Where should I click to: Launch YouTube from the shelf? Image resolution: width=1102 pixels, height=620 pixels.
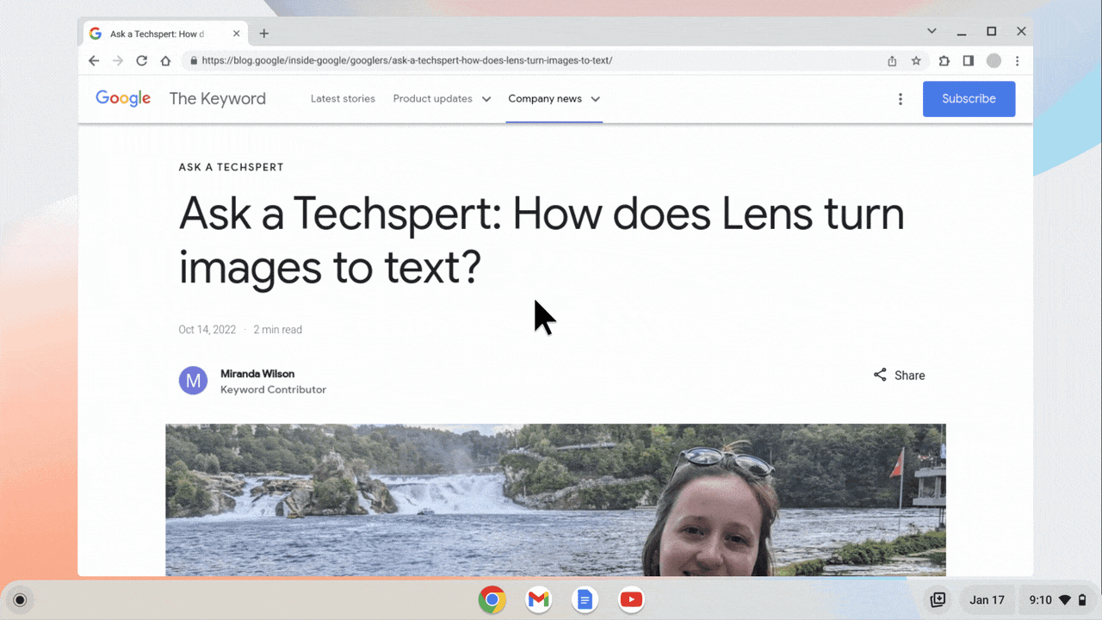click(631, 600)
